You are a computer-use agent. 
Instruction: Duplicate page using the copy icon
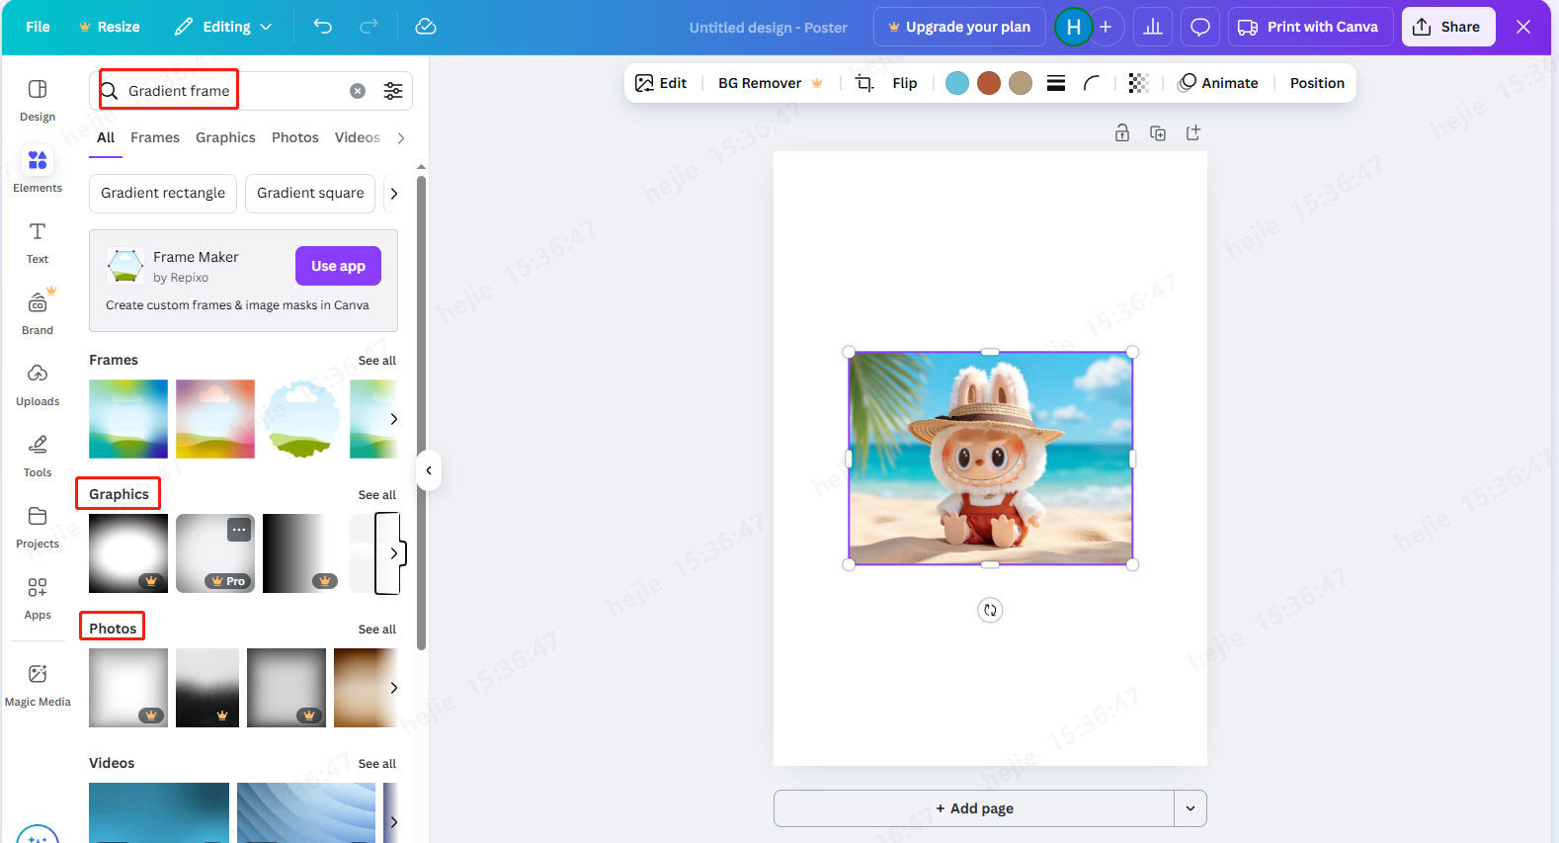tap(1158, 133)
